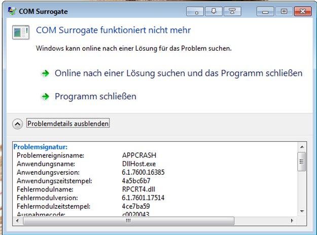Click the details vertical scrollbar down arrow
The height and width of the screenshot is (235, 317).
point(302,211)
